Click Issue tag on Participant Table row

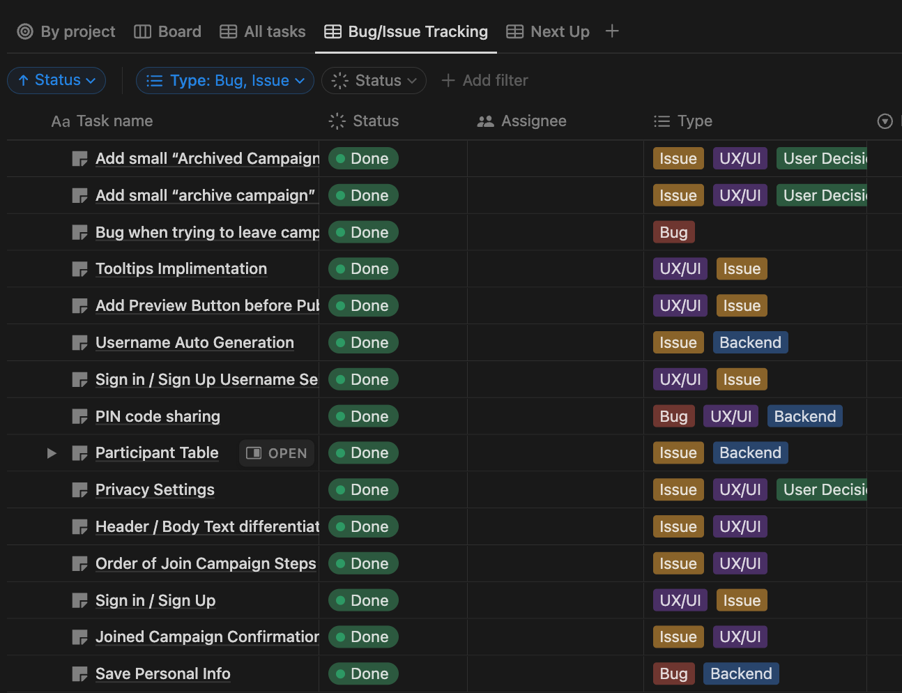click(678, 453)
